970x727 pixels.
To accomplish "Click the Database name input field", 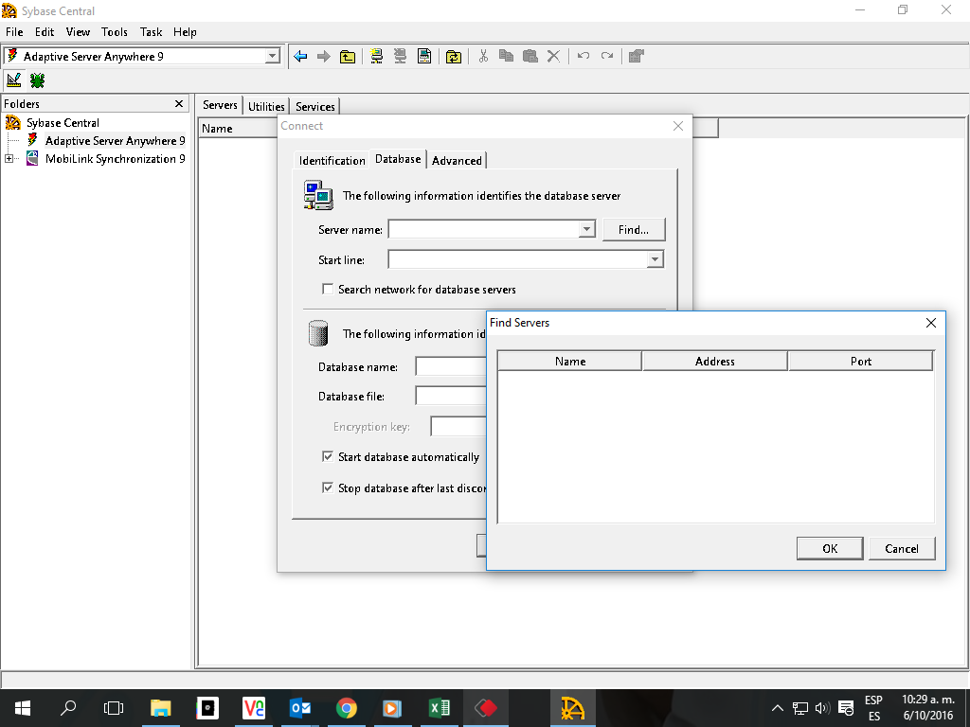I will (x=452, y=366).
